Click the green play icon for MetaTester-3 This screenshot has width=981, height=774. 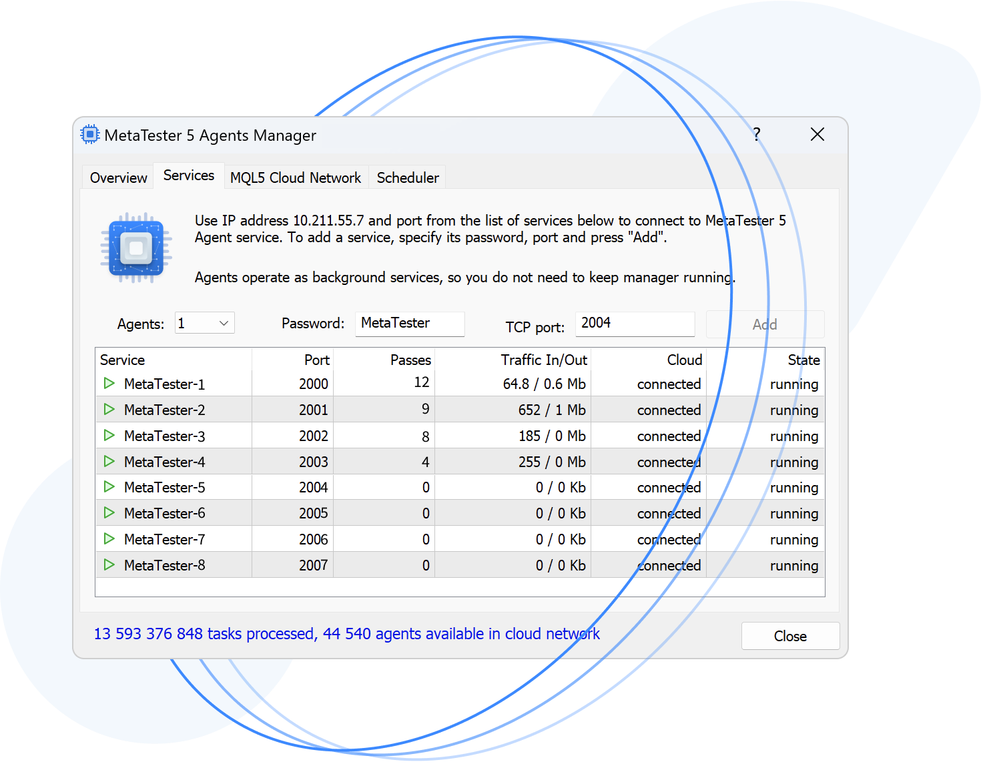[109, 435]
